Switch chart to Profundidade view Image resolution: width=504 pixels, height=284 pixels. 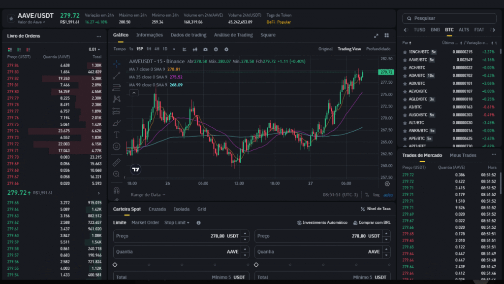click(x=378, y=49)
